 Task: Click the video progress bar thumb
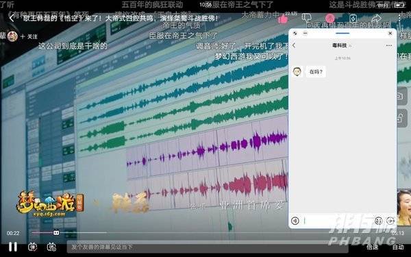[56, 233]
